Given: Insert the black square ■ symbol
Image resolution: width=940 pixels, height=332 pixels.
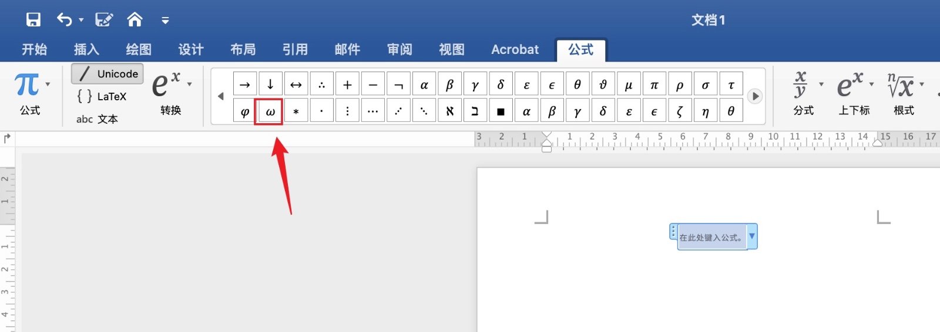Looking at the screenshot, I should 501,111.
